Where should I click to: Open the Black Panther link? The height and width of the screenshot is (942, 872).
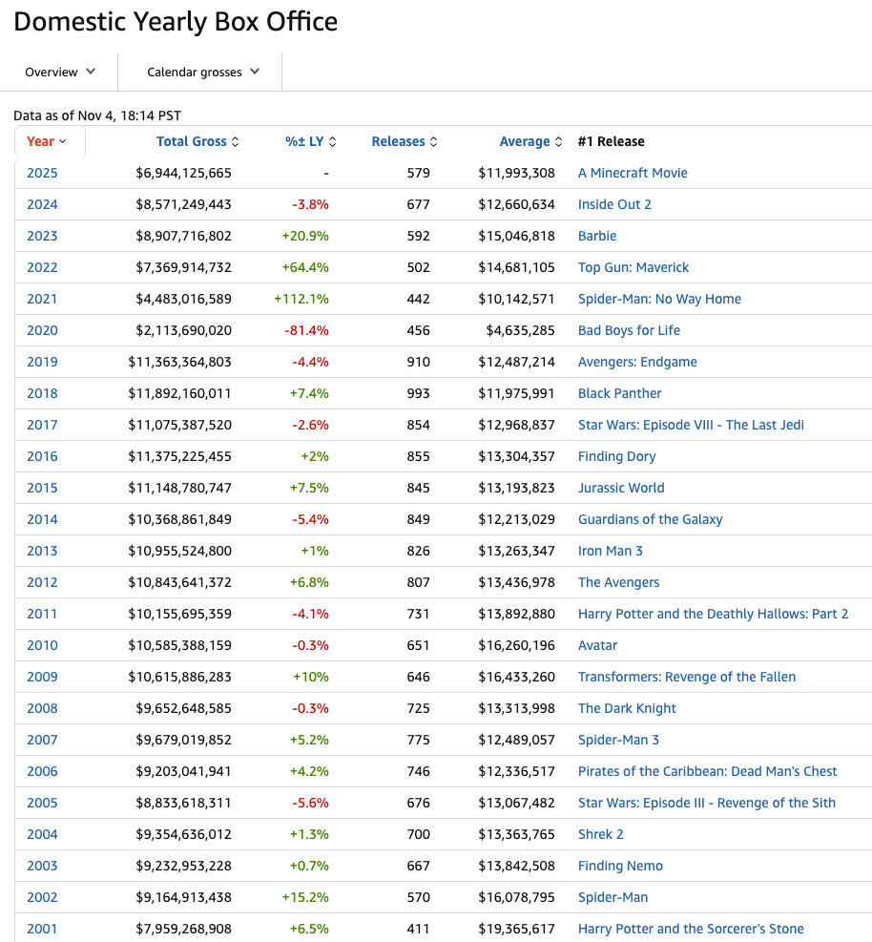tap(619, 393)
